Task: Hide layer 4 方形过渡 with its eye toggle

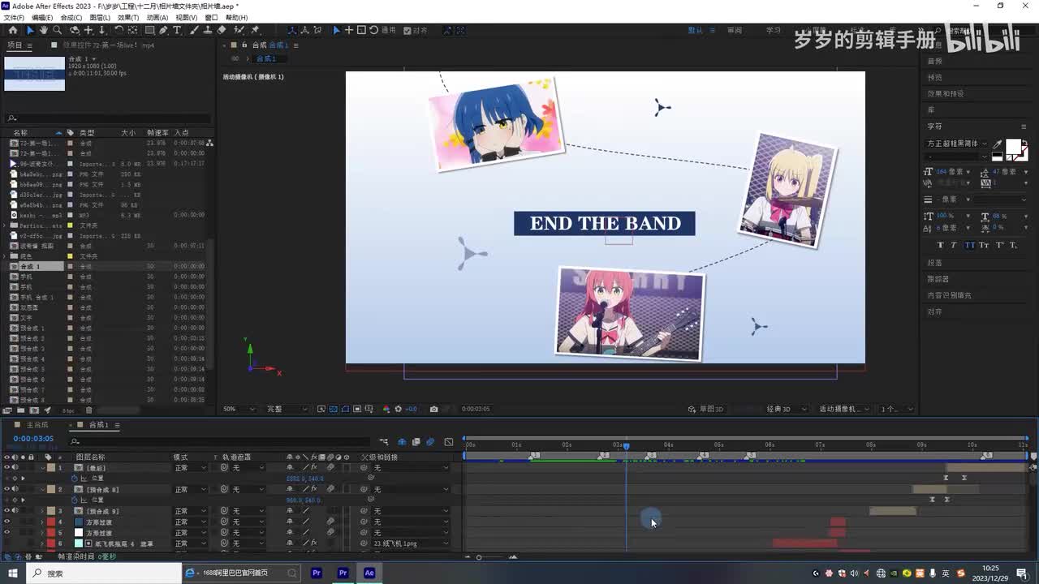Action: point(6,522)
